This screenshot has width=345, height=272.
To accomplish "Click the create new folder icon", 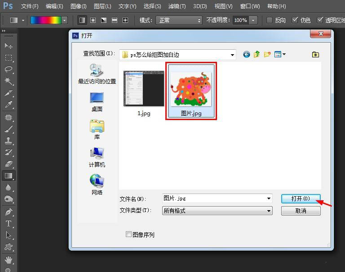I will (267, 54).
